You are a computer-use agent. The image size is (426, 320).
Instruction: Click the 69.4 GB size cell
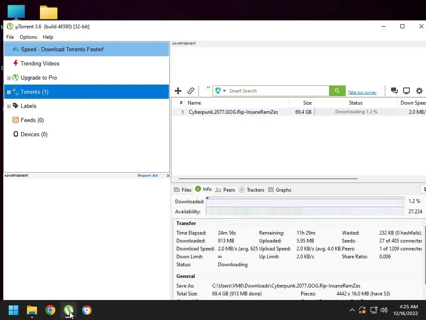pyautogui.click(x=303, y=112)
